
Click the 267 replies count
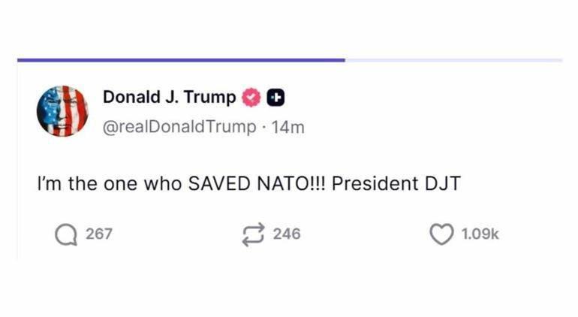pyautogui.click(x=98, y=234)
